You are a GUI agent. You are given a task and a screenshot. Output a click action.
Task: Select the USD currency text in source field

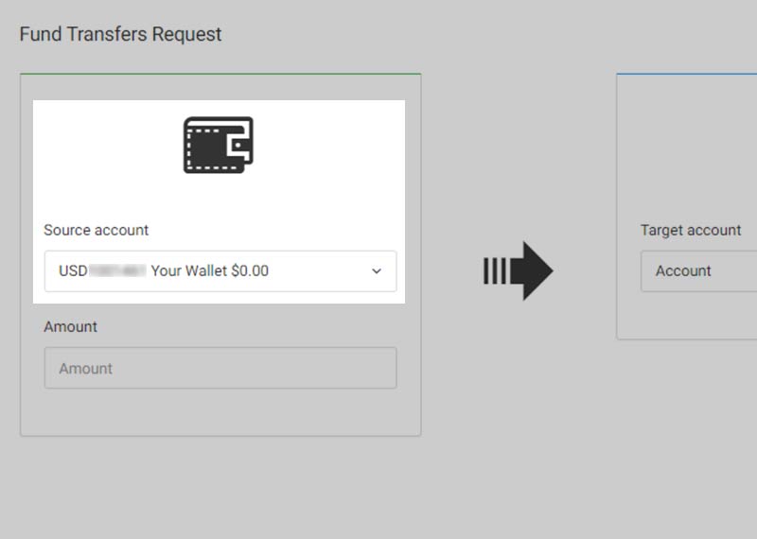point(73,271)
